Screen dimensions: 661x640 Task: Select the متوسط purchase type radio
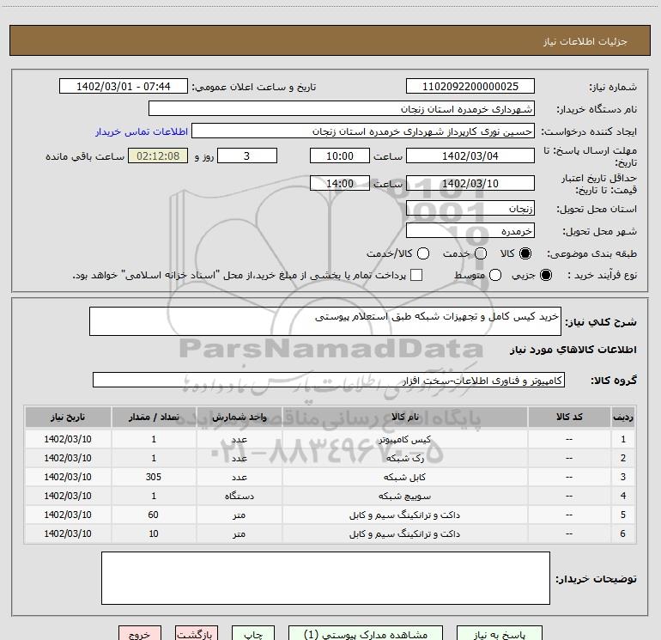[x=495, y=275]
